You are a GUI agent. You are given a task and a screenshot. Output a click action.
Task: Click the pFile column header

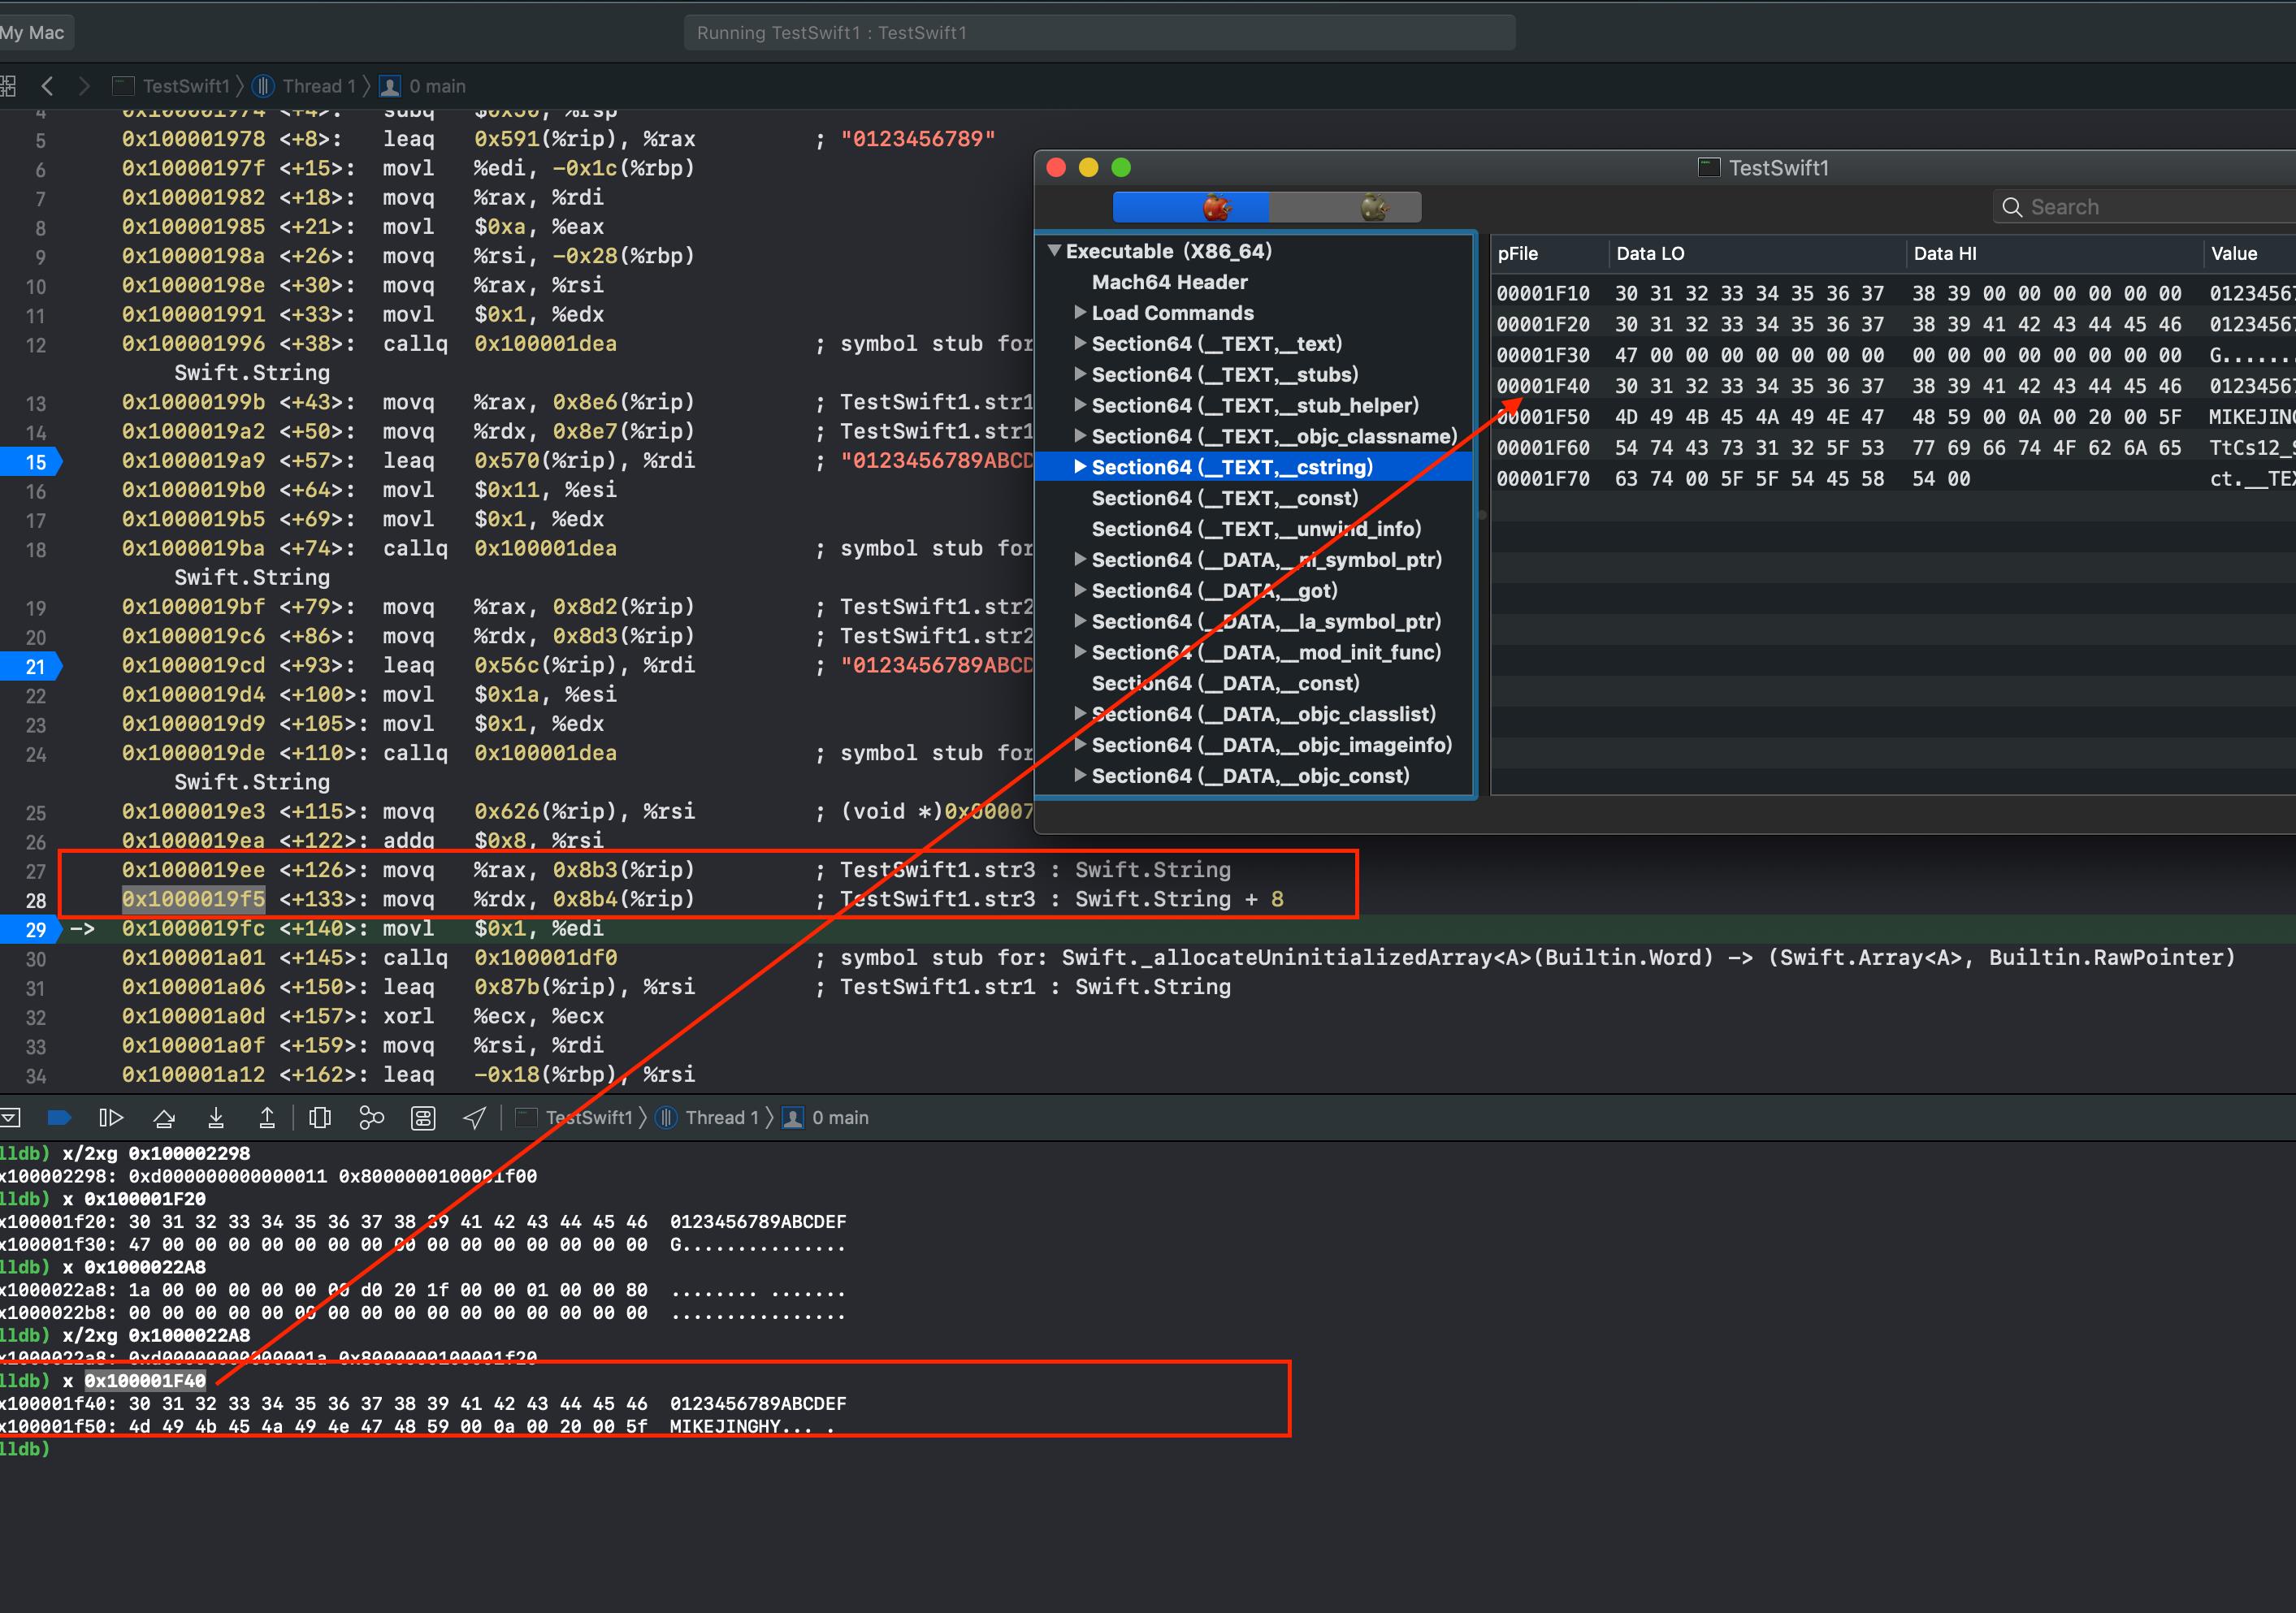[x=1549, y=254]
